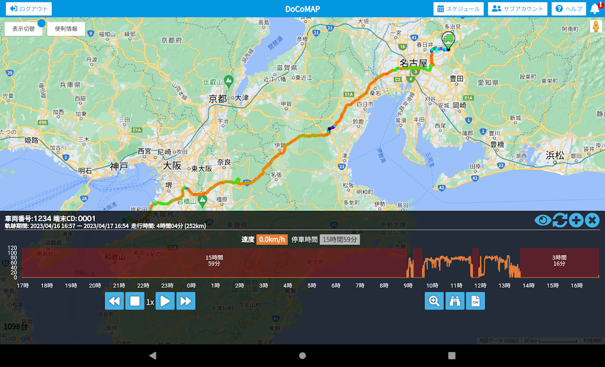This screenshot has height=367, width=605.
Task: Toggle the eye visibility icon in track panel
Action: [x=543, y=220]
